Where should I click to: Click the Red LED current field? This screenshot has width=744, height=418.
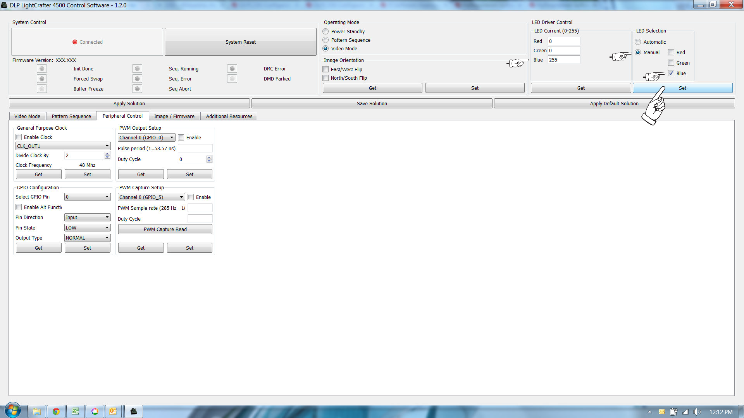(564, 41)
